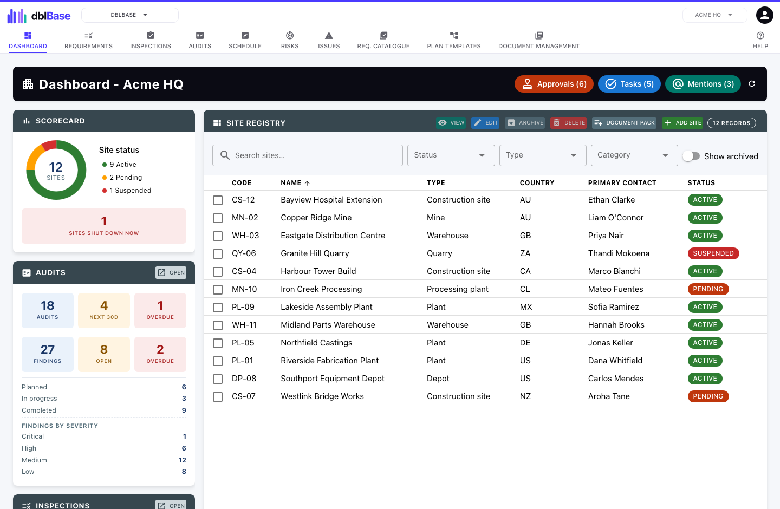
Task: Click the refresh icon in dashboard header
Action: [x=752, y=84]
